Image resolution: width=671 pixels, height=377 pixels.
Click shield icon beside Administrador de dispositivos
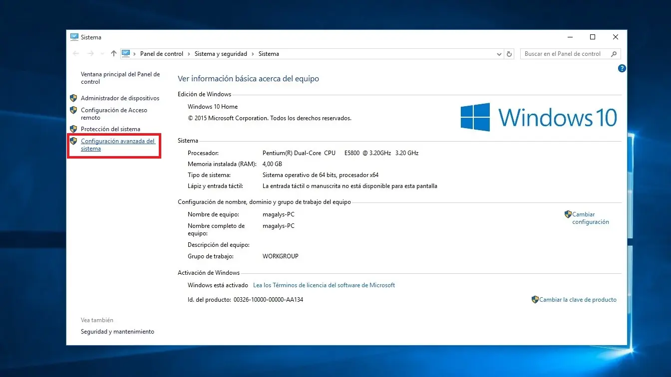coord(73,98)
